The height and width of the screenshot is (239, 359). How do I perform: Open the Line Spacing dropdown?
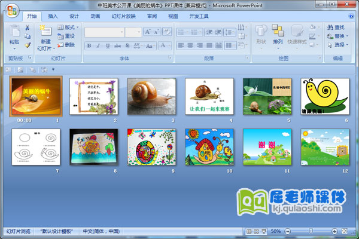coord(230,32)
